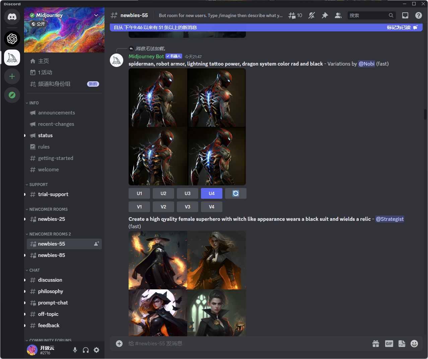Open getting-started channel
428x359 pixels.
pyautogui.click(x=64, y=158)
